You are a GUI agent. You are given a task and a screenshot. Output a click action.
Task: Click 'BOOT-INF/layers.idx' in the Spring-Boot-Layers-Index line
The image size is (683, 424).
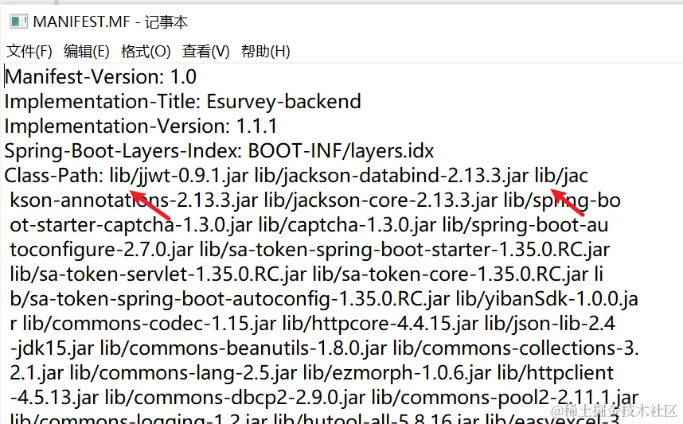coord(341,151)
